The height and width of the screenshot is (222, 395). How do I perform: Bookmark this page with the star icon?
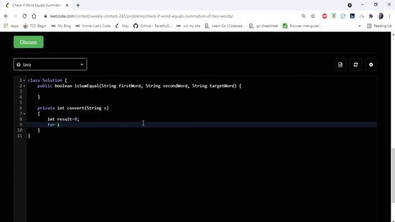pos(313,16)
